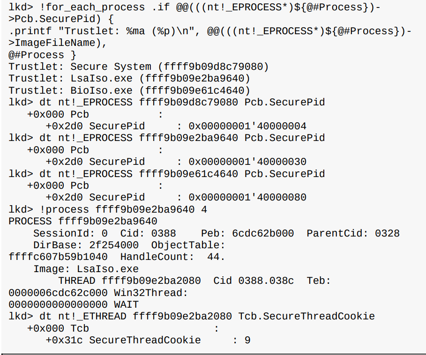The width and height of the screenshot is (426, 355).
Task: Click the !process ffff9b09e2ba9640 4 command
Action: coord(123,209)
